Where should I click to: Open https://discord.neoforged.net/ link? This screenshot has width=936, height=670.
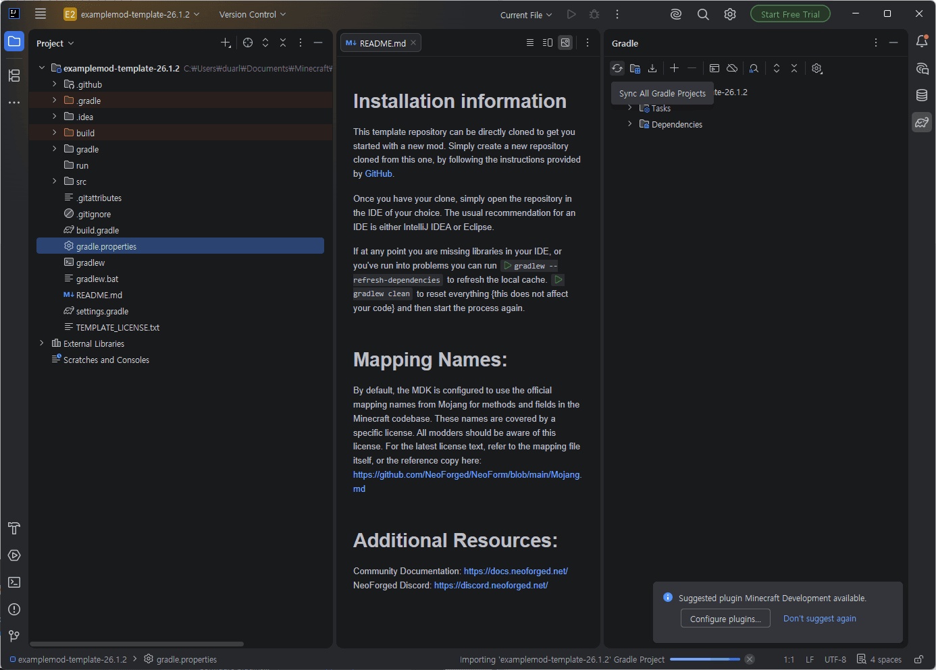(x=491, y=585)
